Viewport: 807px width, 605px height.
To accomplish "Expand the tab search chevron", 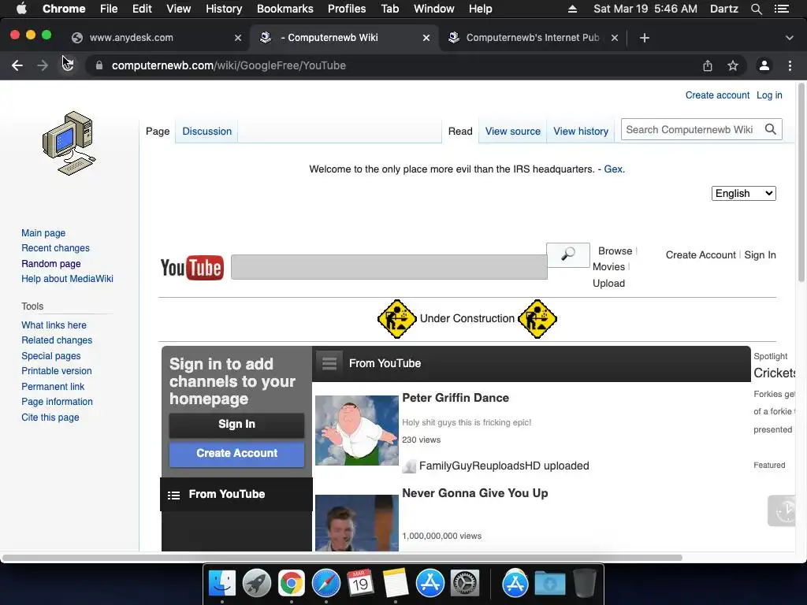I will (790, 38).
